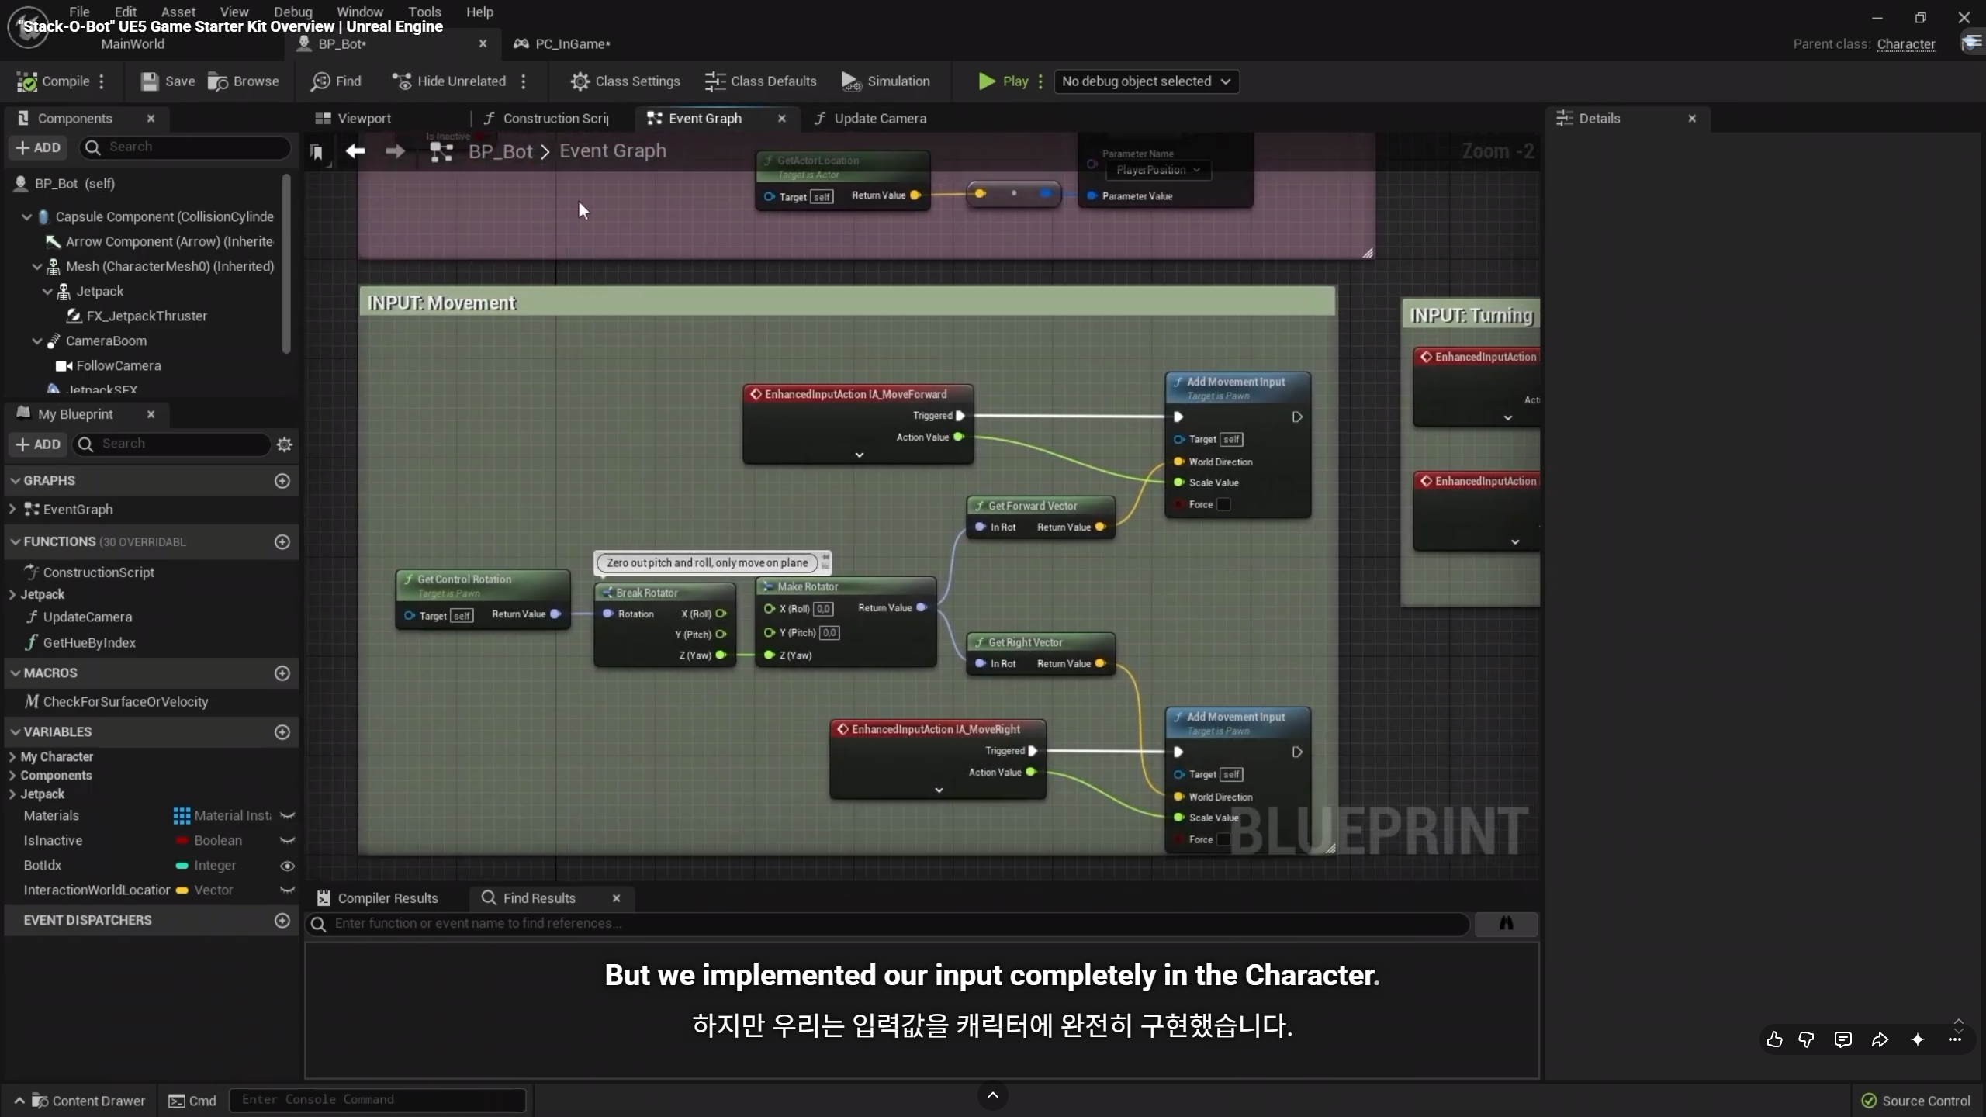Toggle Hide Unrelated nodes
The image size is (1986, 1117).
point(449,81)
